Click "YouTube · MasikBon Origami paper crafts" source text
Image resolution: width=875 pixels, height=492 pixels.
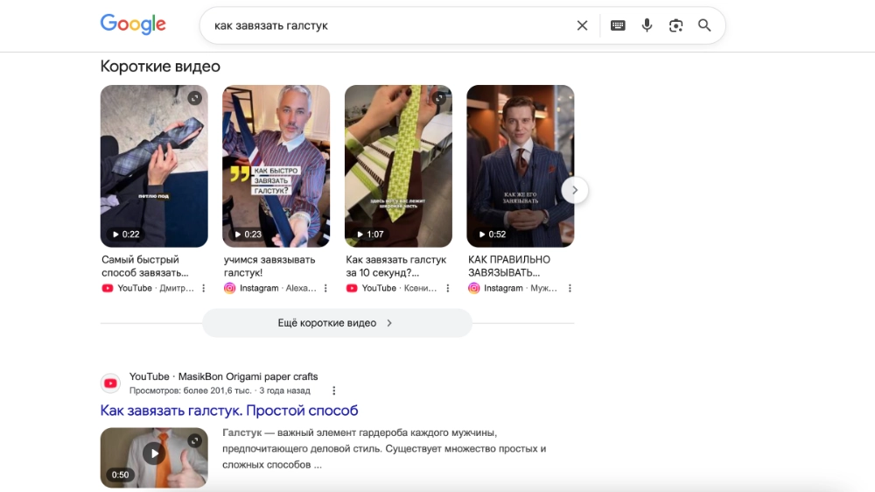(x=224, y=376)
